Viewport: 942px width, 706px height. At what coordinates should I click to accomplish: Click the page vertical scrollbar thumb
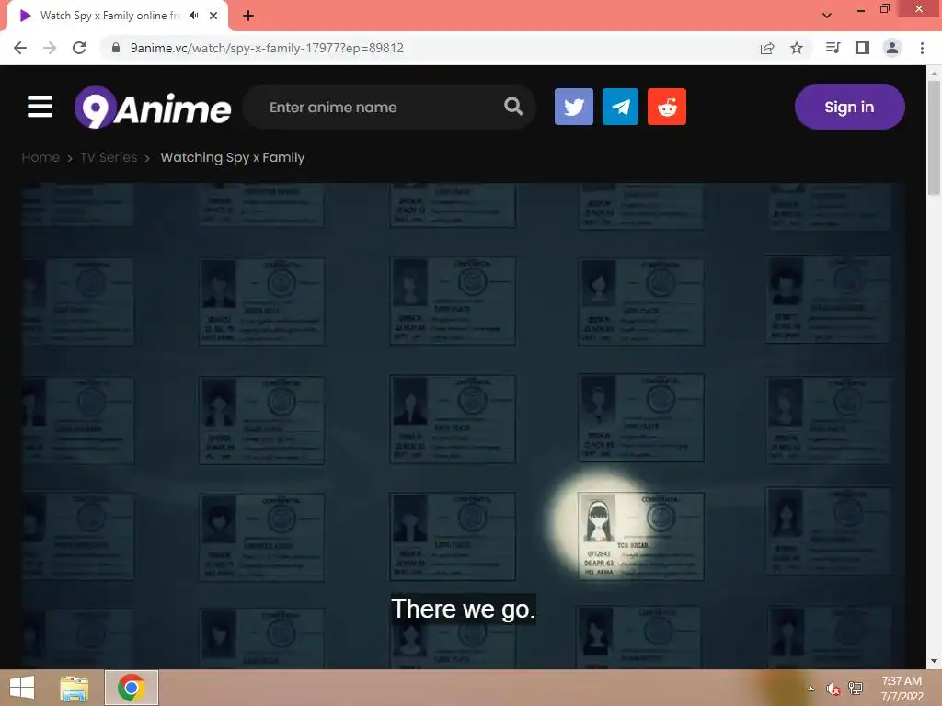[934, 138]
